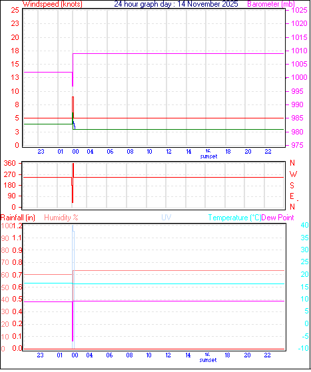
Task: Click the '24 hour graph day : 14 November 2025' title
Action: pos(176,4)
